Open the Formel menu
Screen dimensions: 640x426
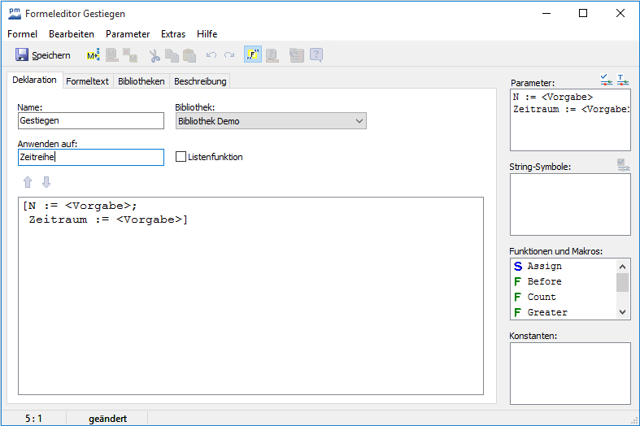pyautogui.click(x=23, y=34)
